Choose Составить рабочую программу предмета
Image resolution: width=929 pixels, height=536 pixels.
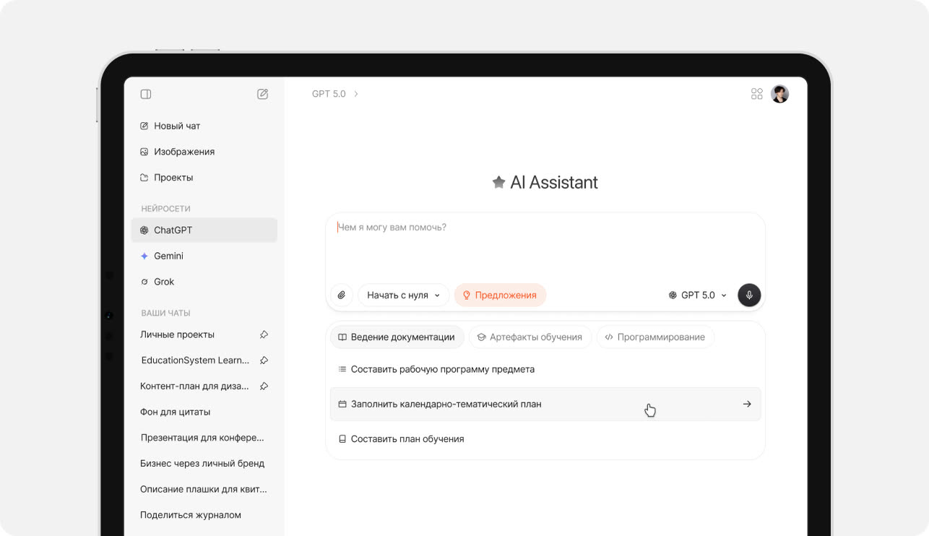tap(545, 369)
